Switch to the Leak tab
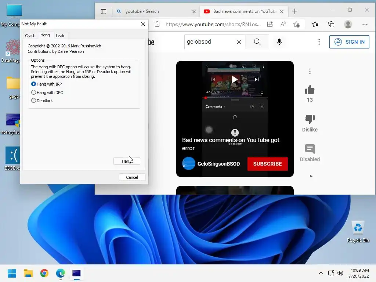 point(60,36)
